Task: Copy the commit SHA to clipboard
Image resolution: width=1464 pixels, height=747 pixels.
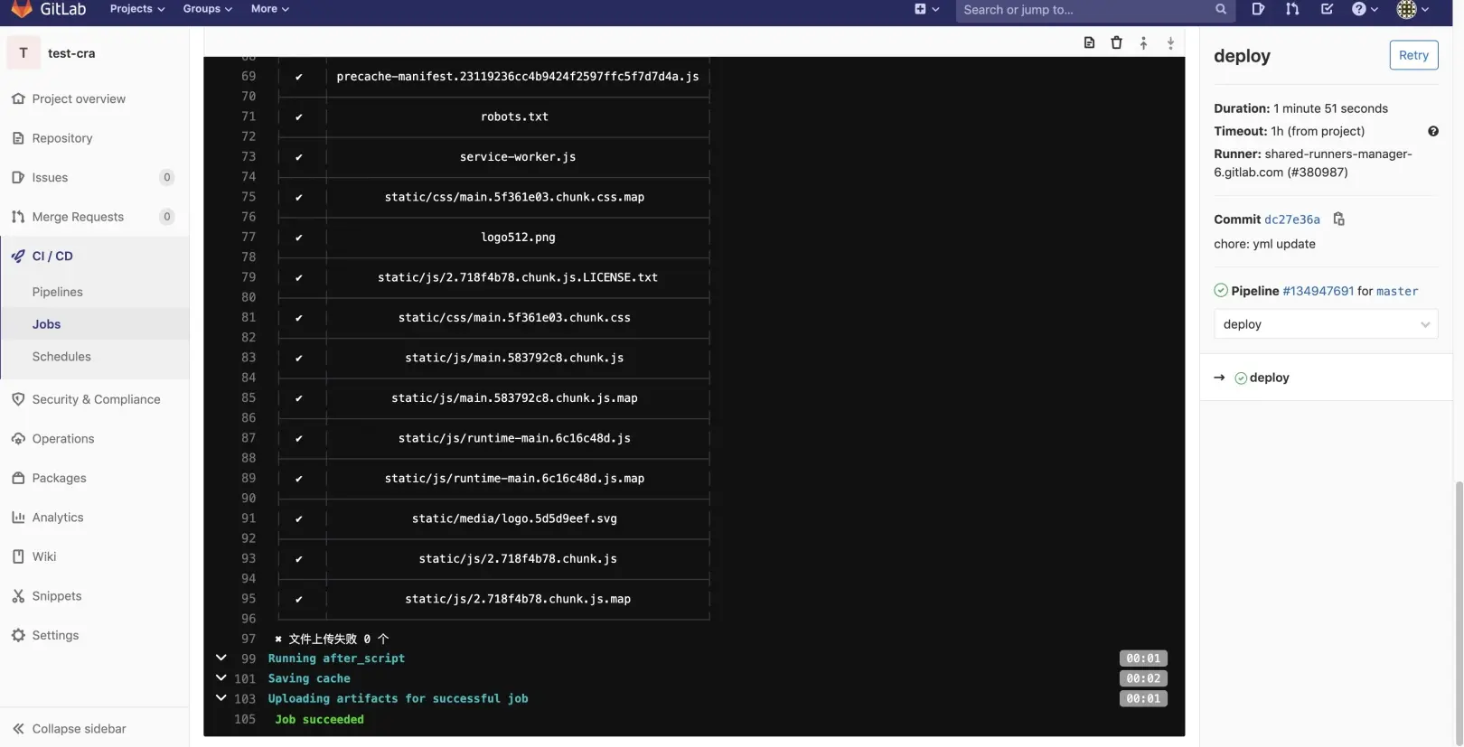Action: 1339,219
